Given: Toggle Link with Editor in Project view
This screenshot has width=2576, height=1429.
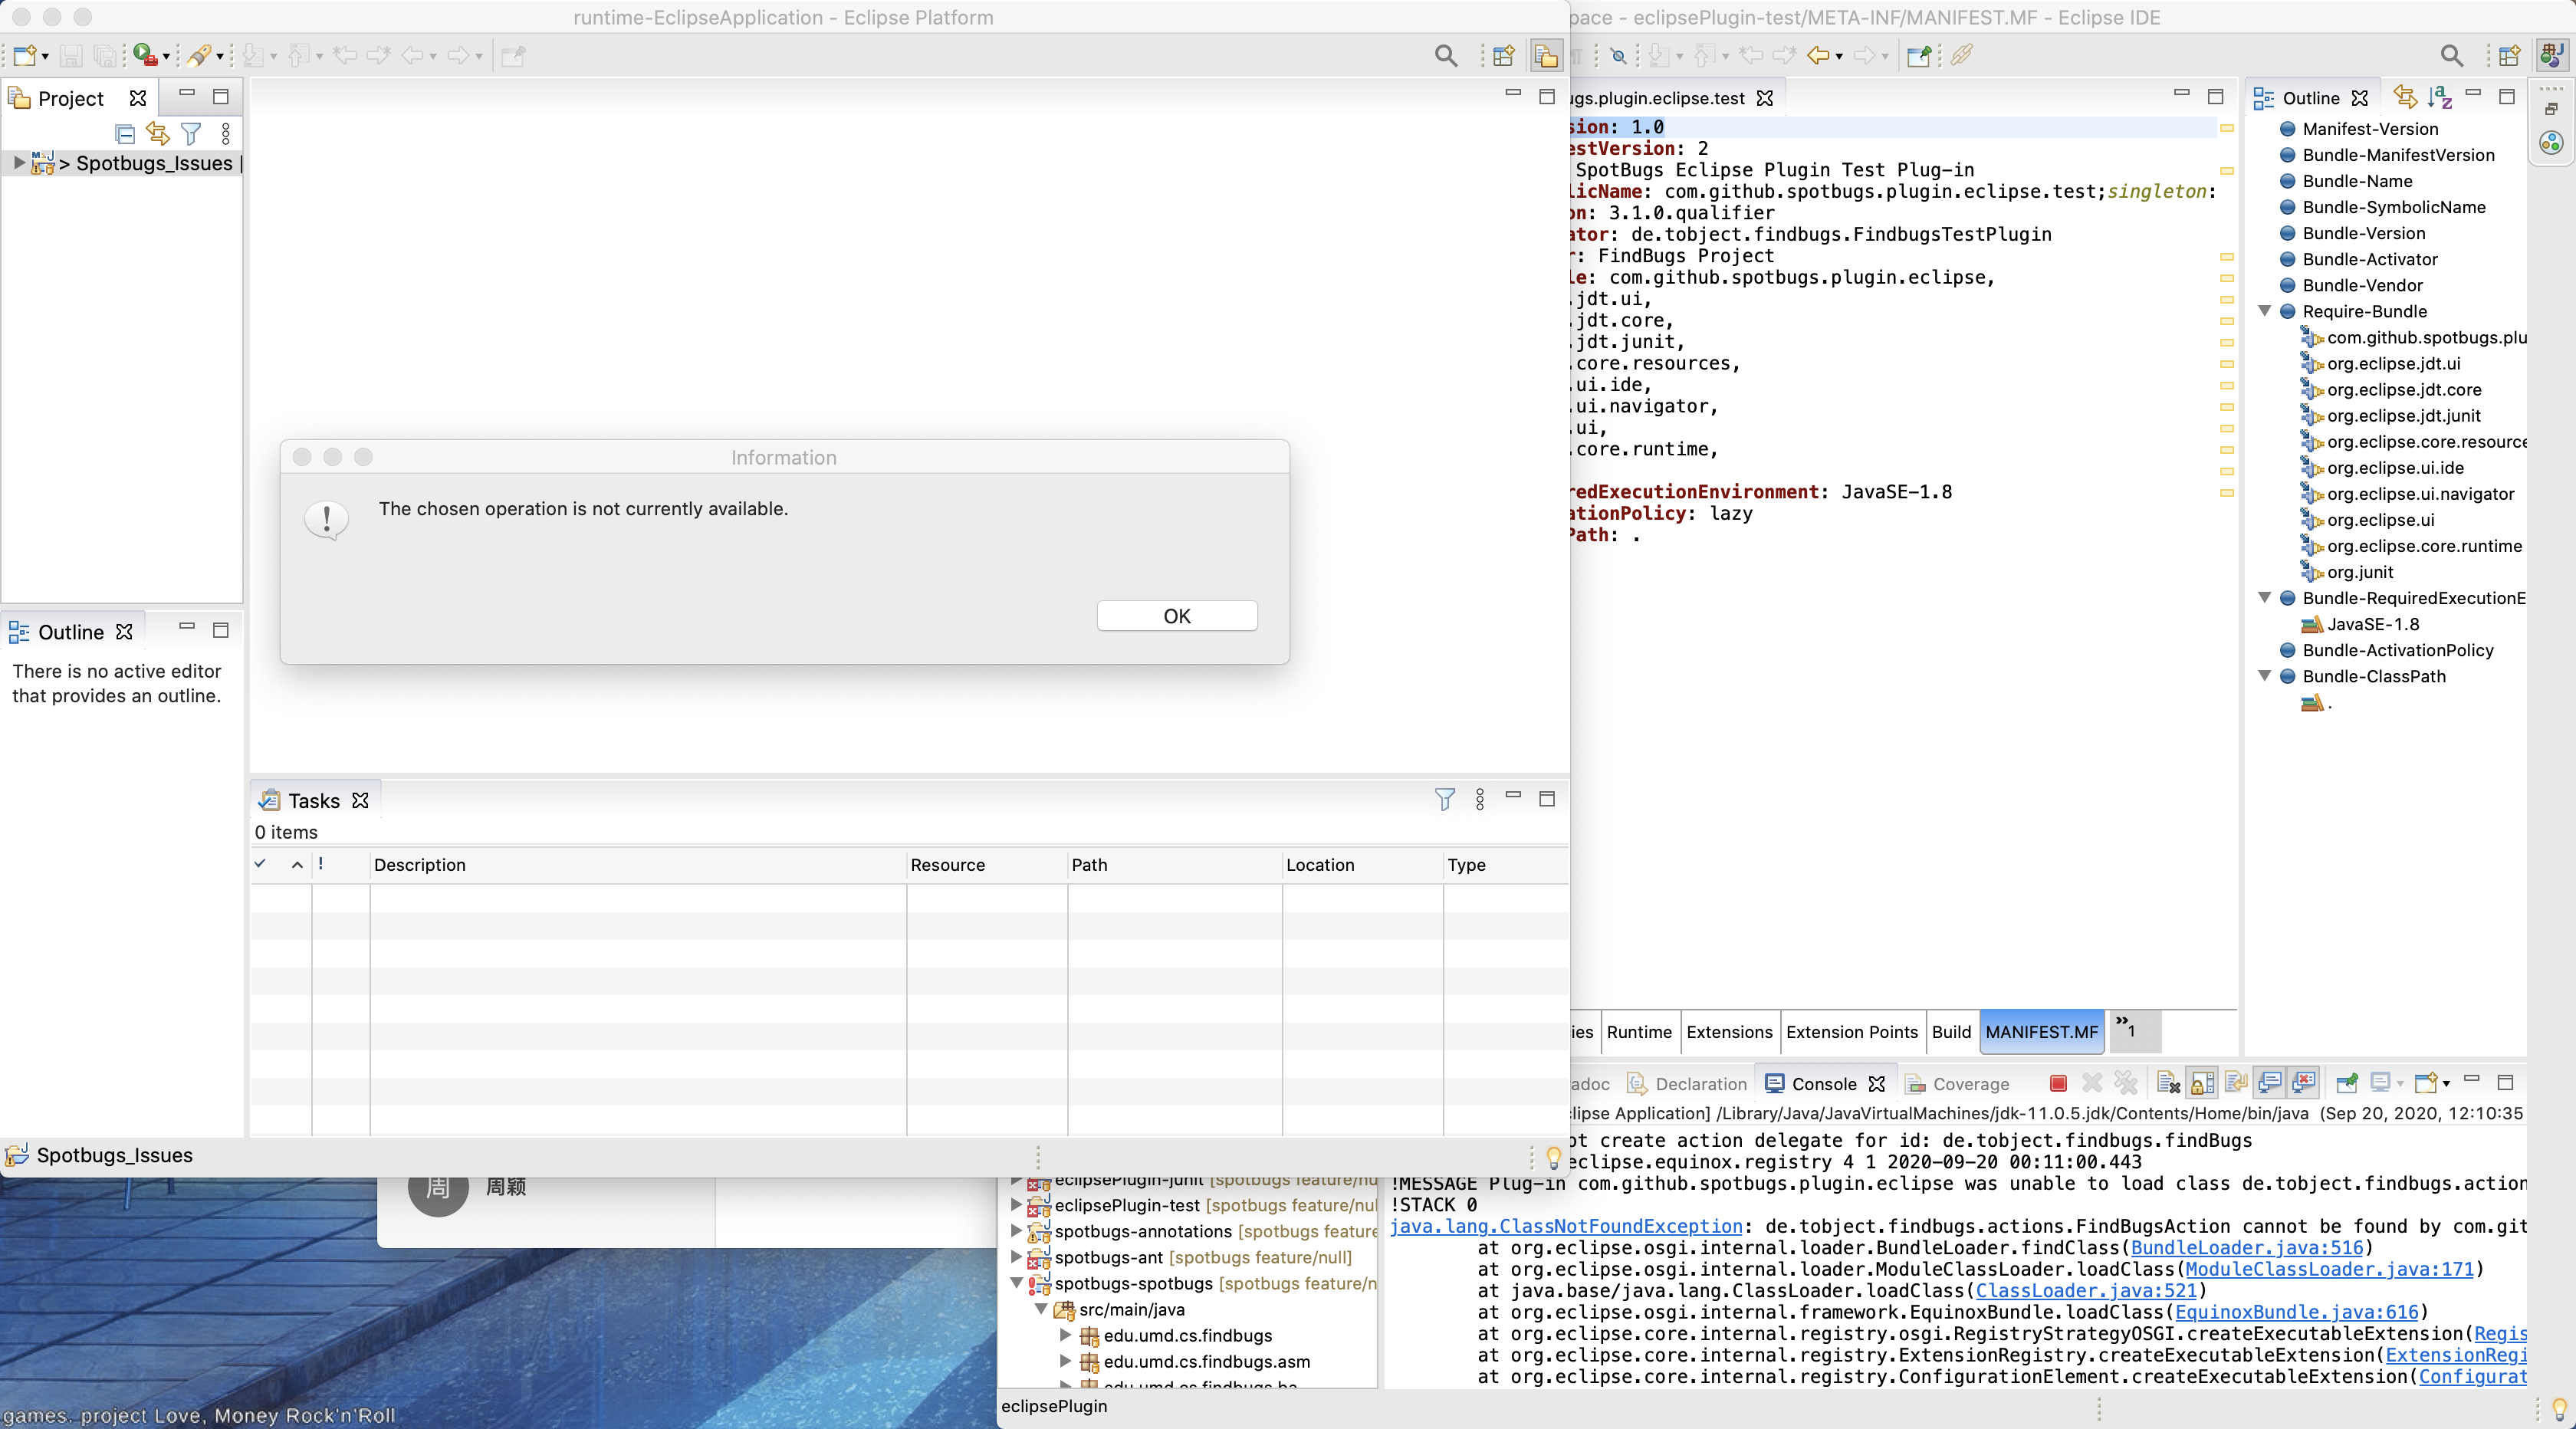Looking at the screenshot, I should [x=157, y=133].
